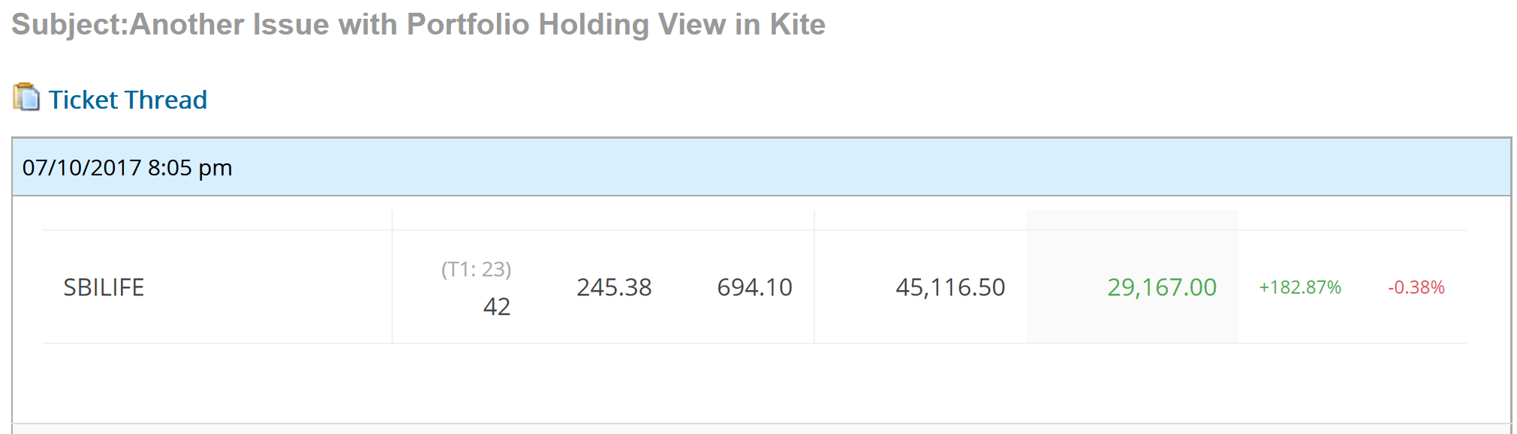Screen dimensions: 1517x434
Task: Click the word Thread in the Ticket Thread title
Action: pyautogui.click(x=166, y=100)
